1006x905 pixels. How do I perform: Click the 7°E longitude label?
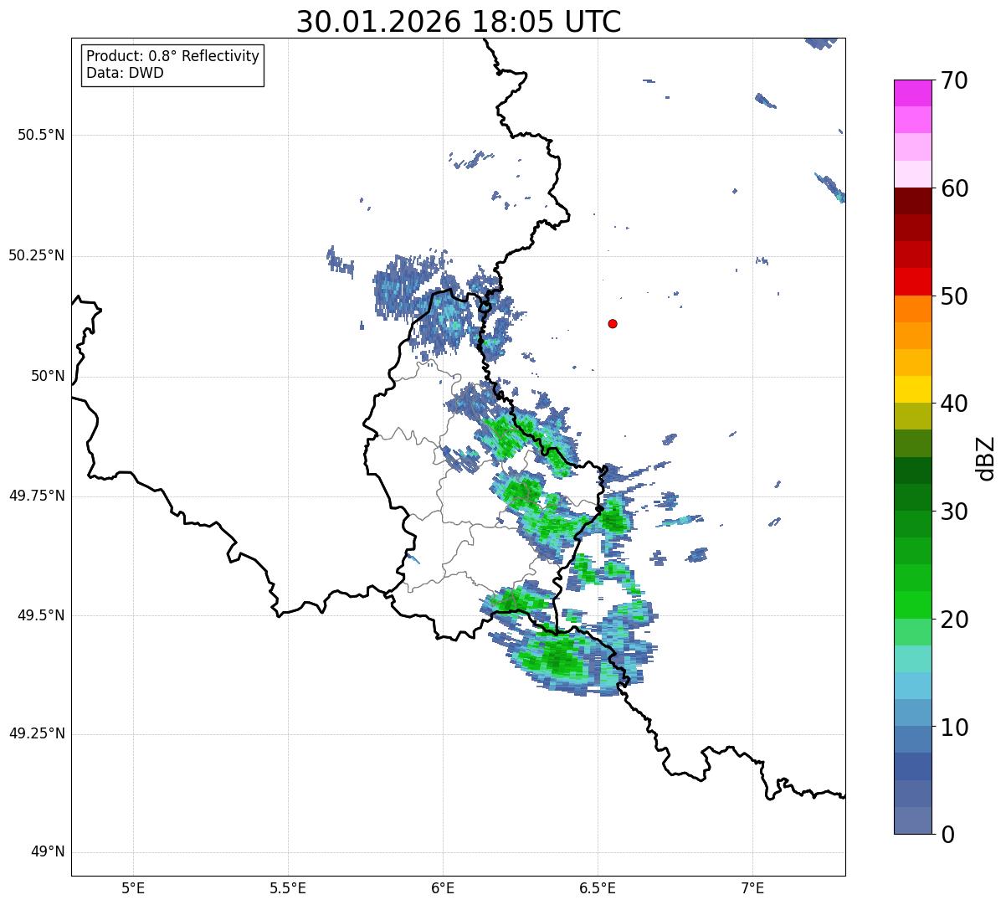752,888
